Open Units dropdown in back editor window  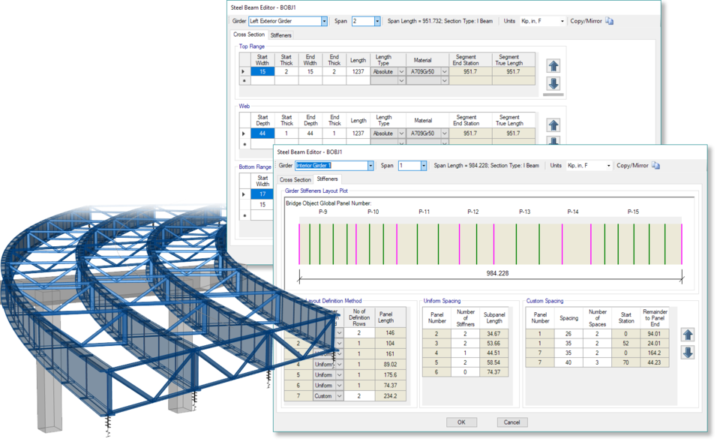click(x=562, y=21)
